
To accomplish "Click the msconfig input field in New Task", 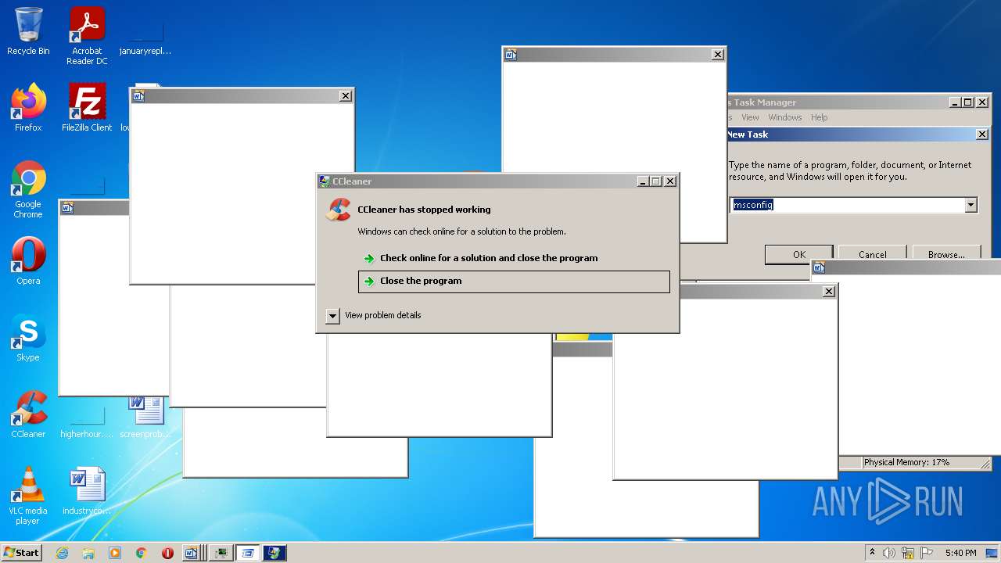I will tap(848, 205).
